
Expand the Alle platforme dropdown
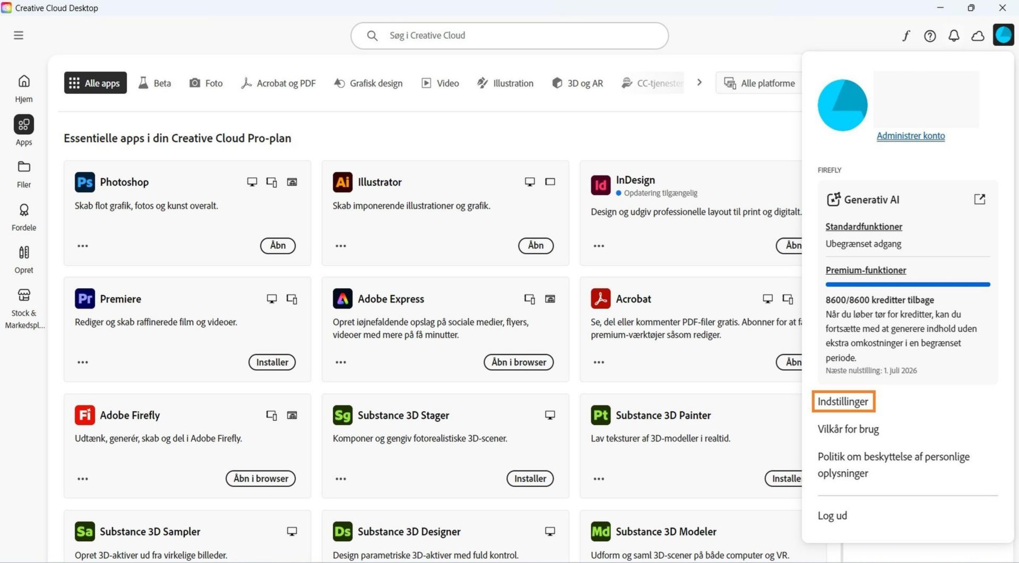click(x=759, y=83)
